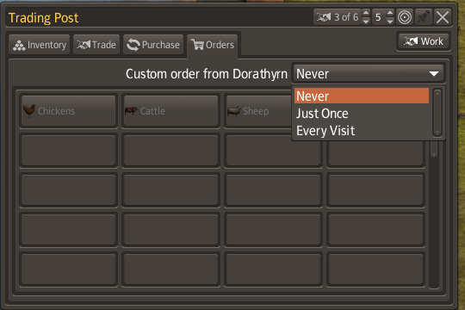Increase the trading post selection number
This screenshot has width=465, height=310.
tap(366, 14)
